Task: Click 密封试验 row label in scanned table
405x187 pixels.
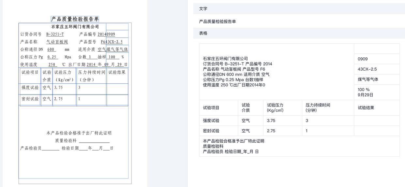Action: coord(30,99)
